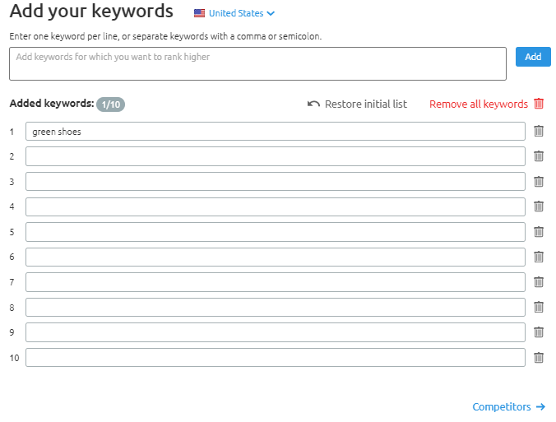
Task: Click the United States flag icon
Action: pos(199,13)
